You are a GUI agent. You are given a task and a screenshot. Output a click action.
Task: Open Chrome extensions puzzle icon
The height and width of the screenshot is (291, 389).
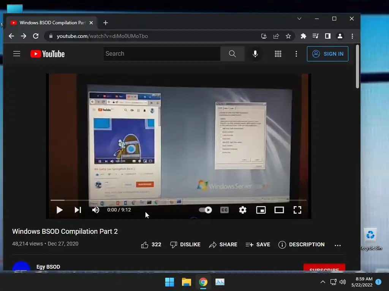[x=304, y=36]
